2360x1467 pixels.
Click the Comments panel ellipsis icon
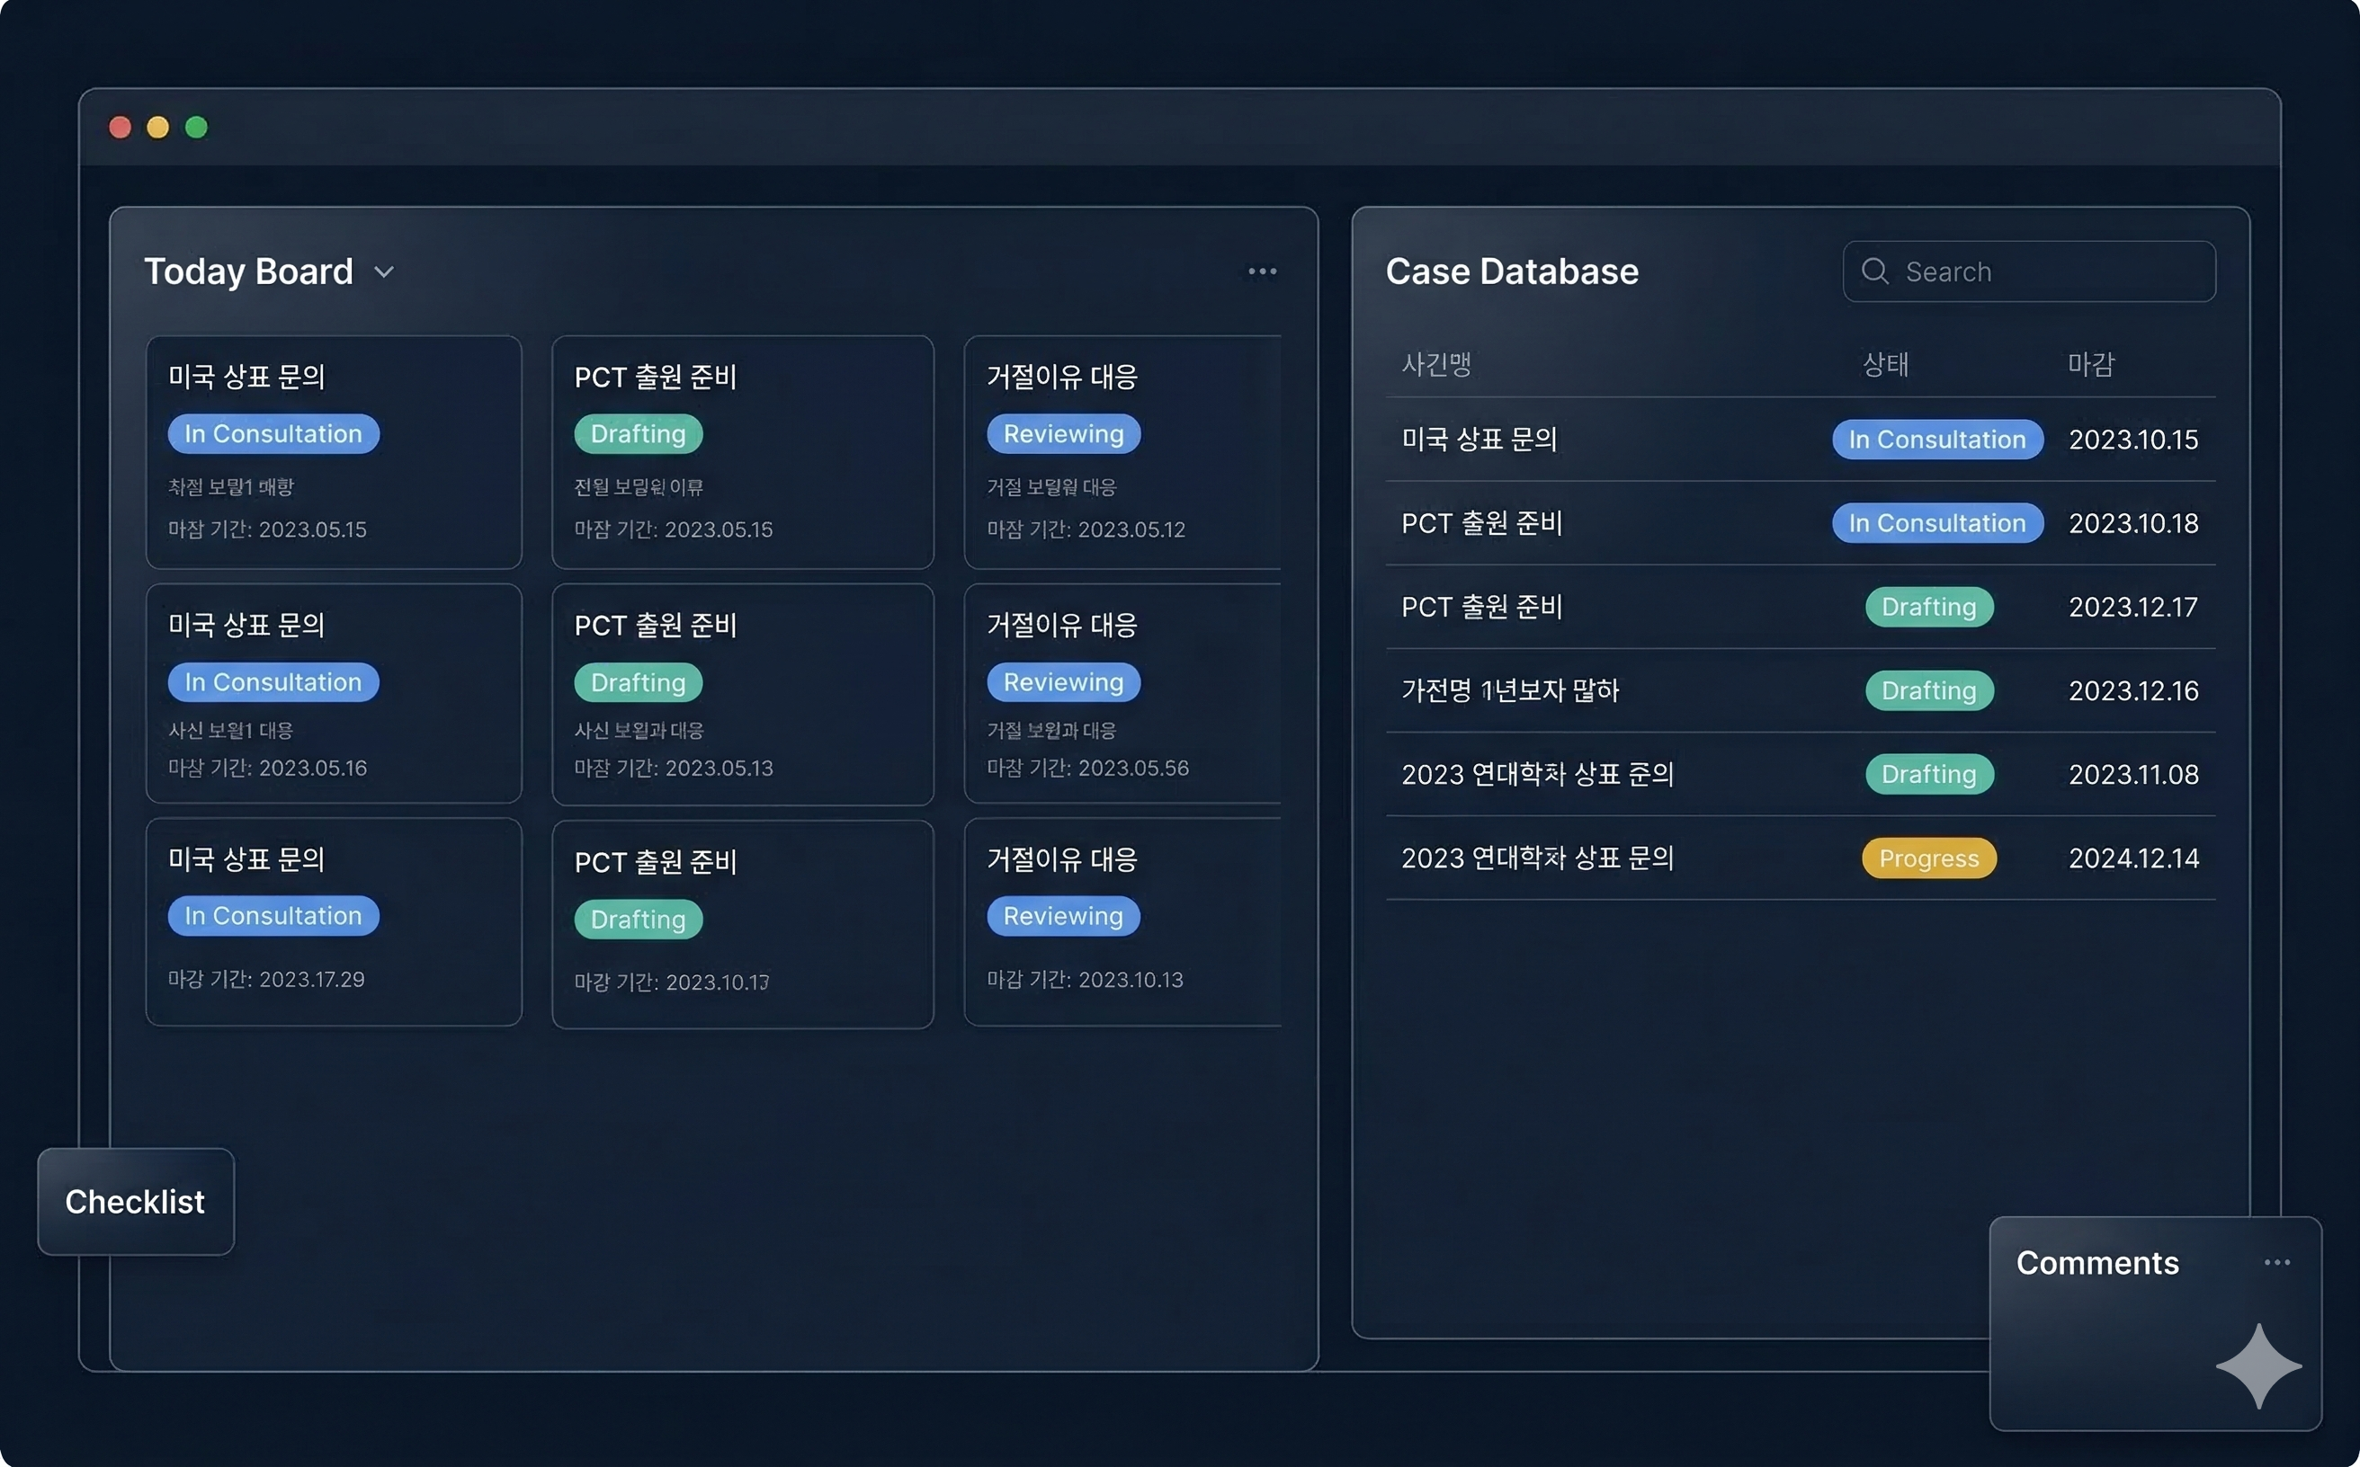point(2276,1262)
